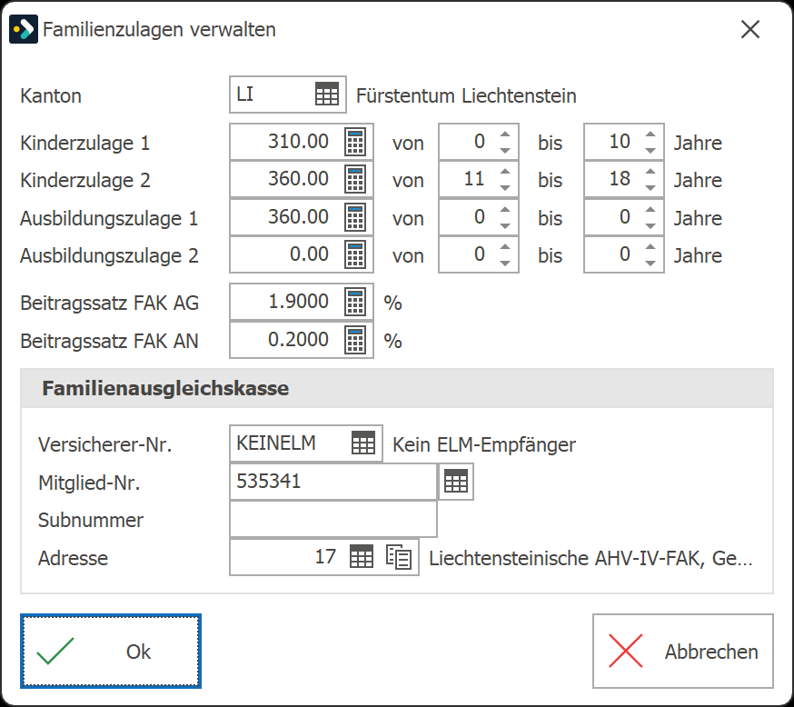Viewport: 794px width, 707px height.
Task: Increase Kinderzulage 2 'bis' age
Action: click(x=650, y=172)
